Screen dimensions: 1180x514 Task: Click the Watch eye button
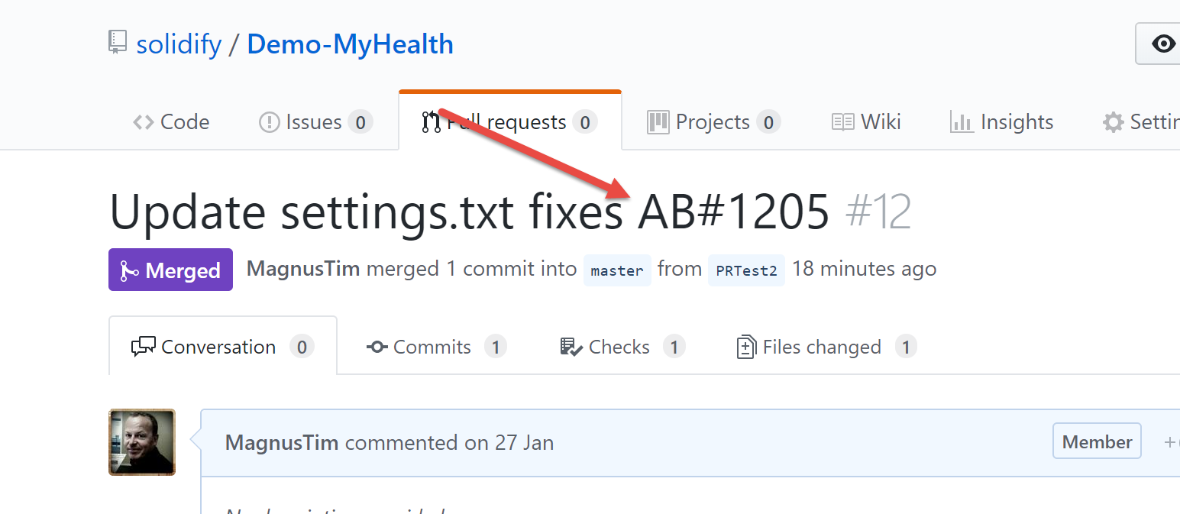click(x=1158, y=44)
